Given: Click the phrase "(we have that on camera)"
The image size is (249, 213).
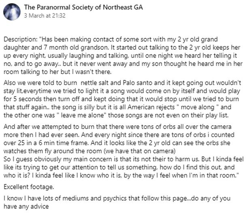Looking at the screenshot, I should coord(140,151).
